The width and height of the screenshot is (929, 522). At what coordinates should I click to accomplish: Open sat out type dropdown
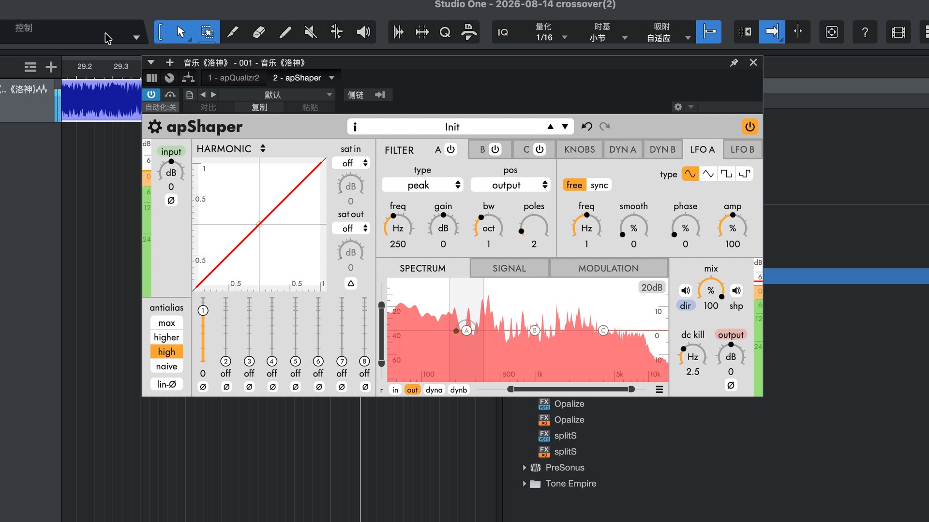(351, 228)
